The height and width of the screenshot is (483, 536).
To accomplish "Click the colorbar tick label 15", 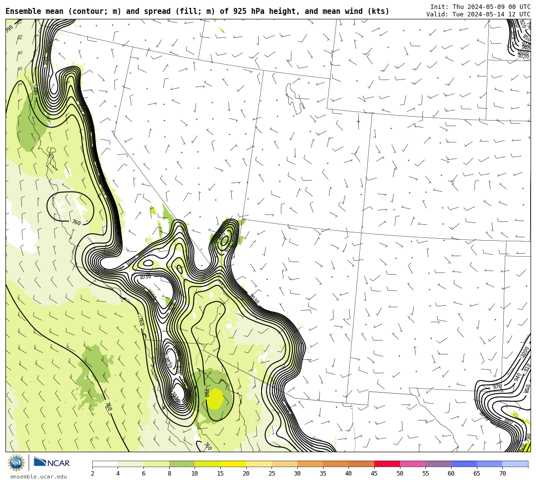I will 220,474.
